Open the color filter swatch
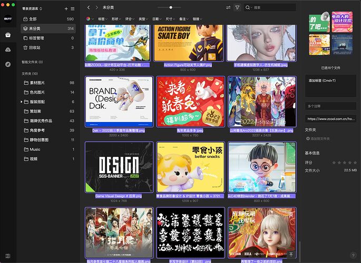The image size is (361, 263). 89,19
